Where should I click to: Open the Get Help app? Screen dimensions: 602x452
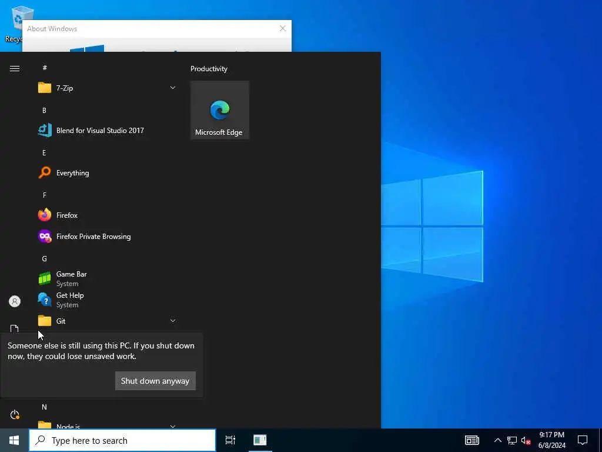108,300
